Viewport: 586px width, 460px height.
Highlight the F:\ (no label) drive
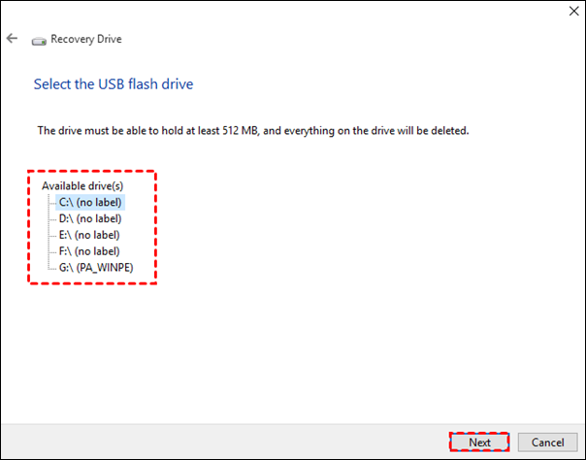click(91, 250)
